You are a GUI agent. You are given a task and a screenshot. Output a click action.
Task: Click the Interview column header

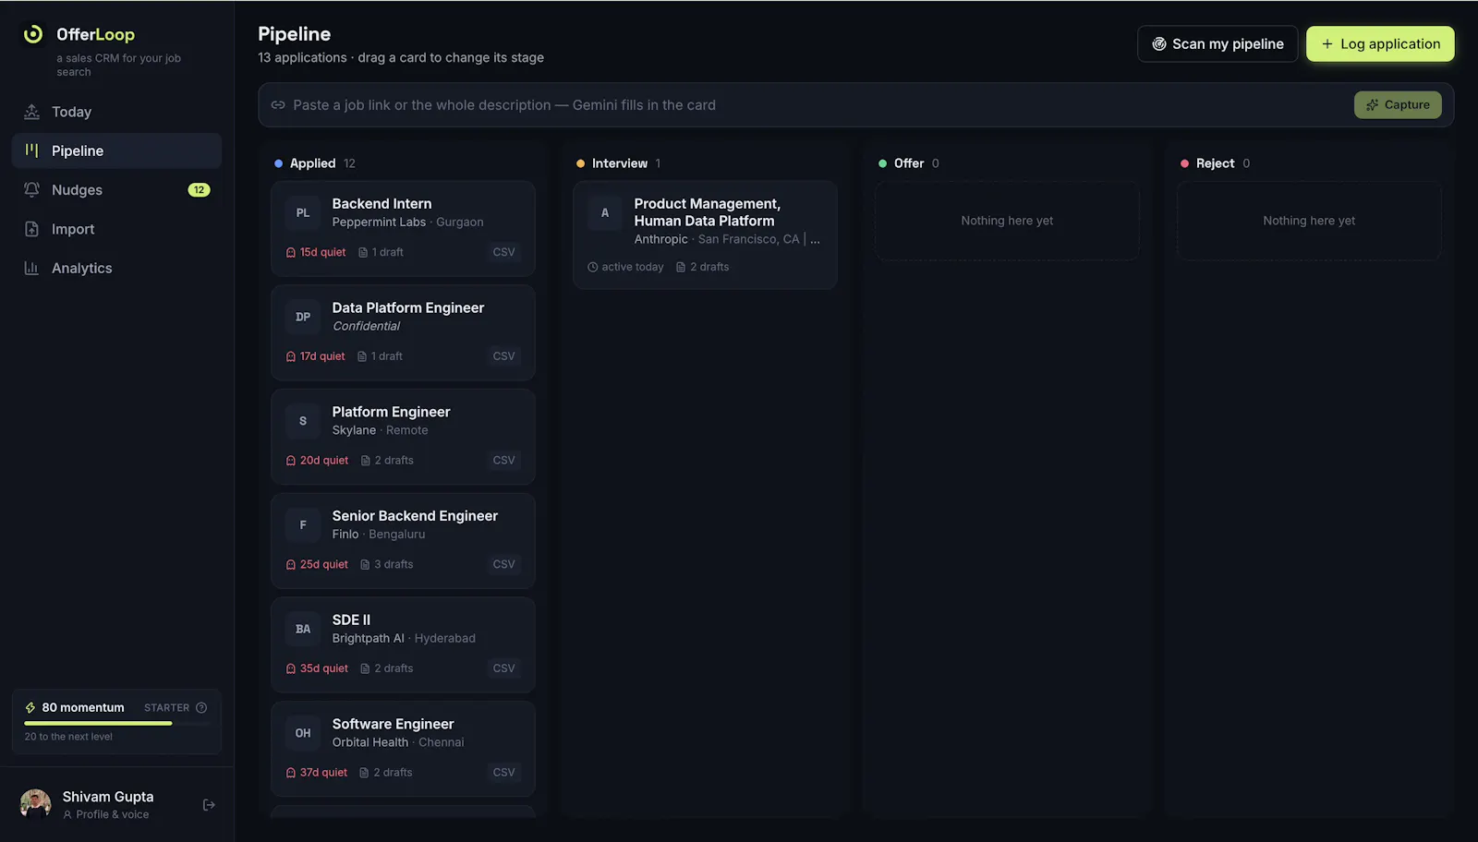tap(618, 163)
